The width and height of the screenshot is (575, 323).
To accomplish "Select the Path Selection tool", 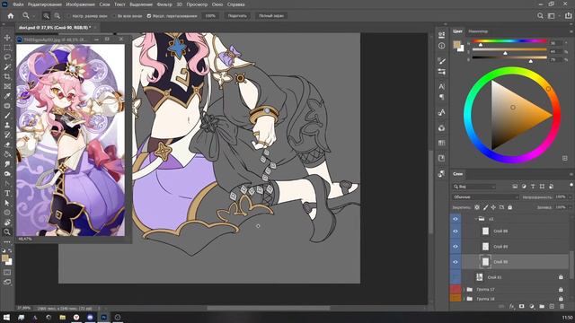I will coord(7,203).
